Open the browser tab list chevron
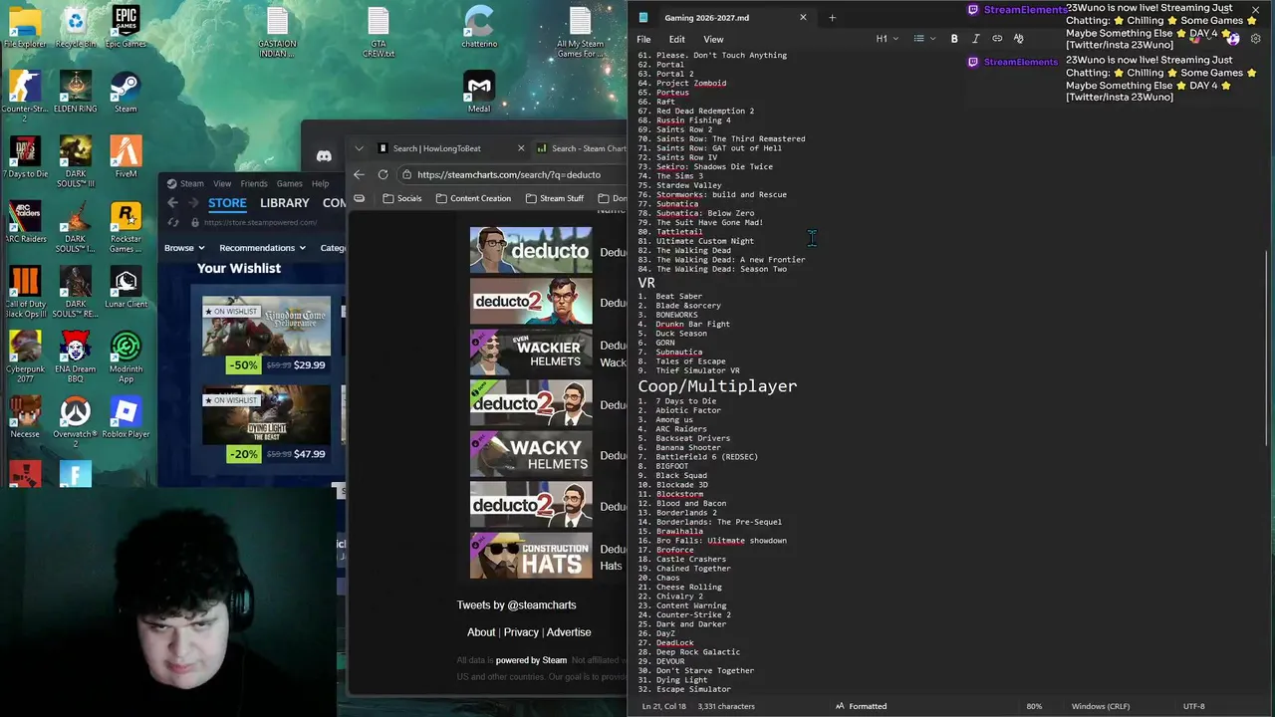Viewport: 1275px width, 717px height. (360, 148)
